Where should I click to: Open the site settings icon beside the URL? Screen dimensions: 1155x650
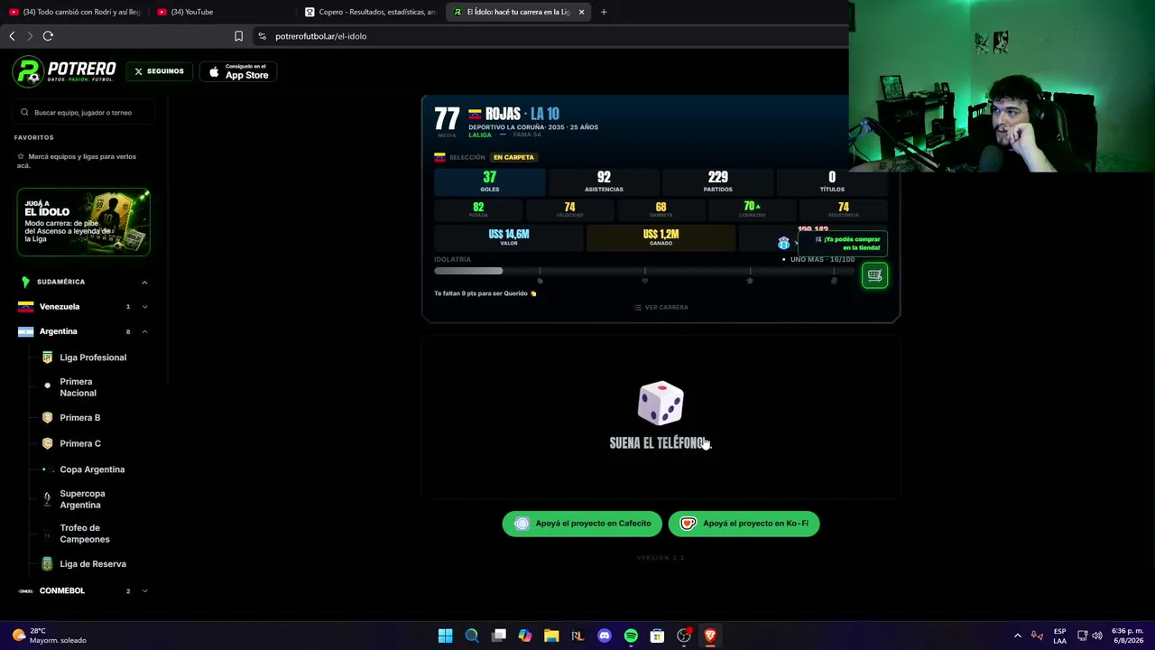[262, 36]
